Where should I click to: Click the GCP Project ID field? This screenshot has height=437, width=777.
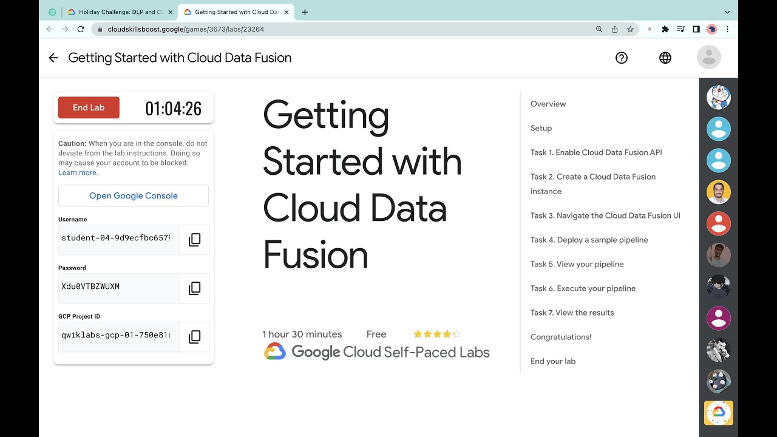click(119, 337)
